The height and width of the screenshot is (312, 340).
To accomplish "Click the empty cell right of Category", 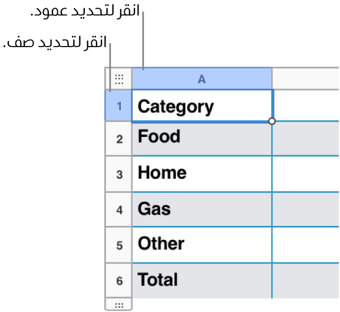I will (306, 106).
